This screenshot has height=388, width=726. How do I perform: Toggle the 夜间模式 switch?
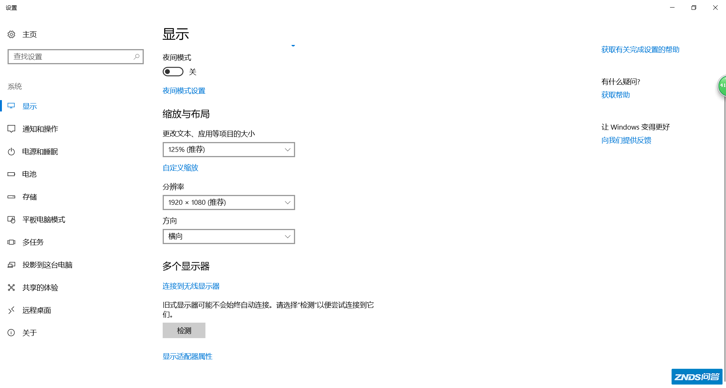(x=173, y=72)
